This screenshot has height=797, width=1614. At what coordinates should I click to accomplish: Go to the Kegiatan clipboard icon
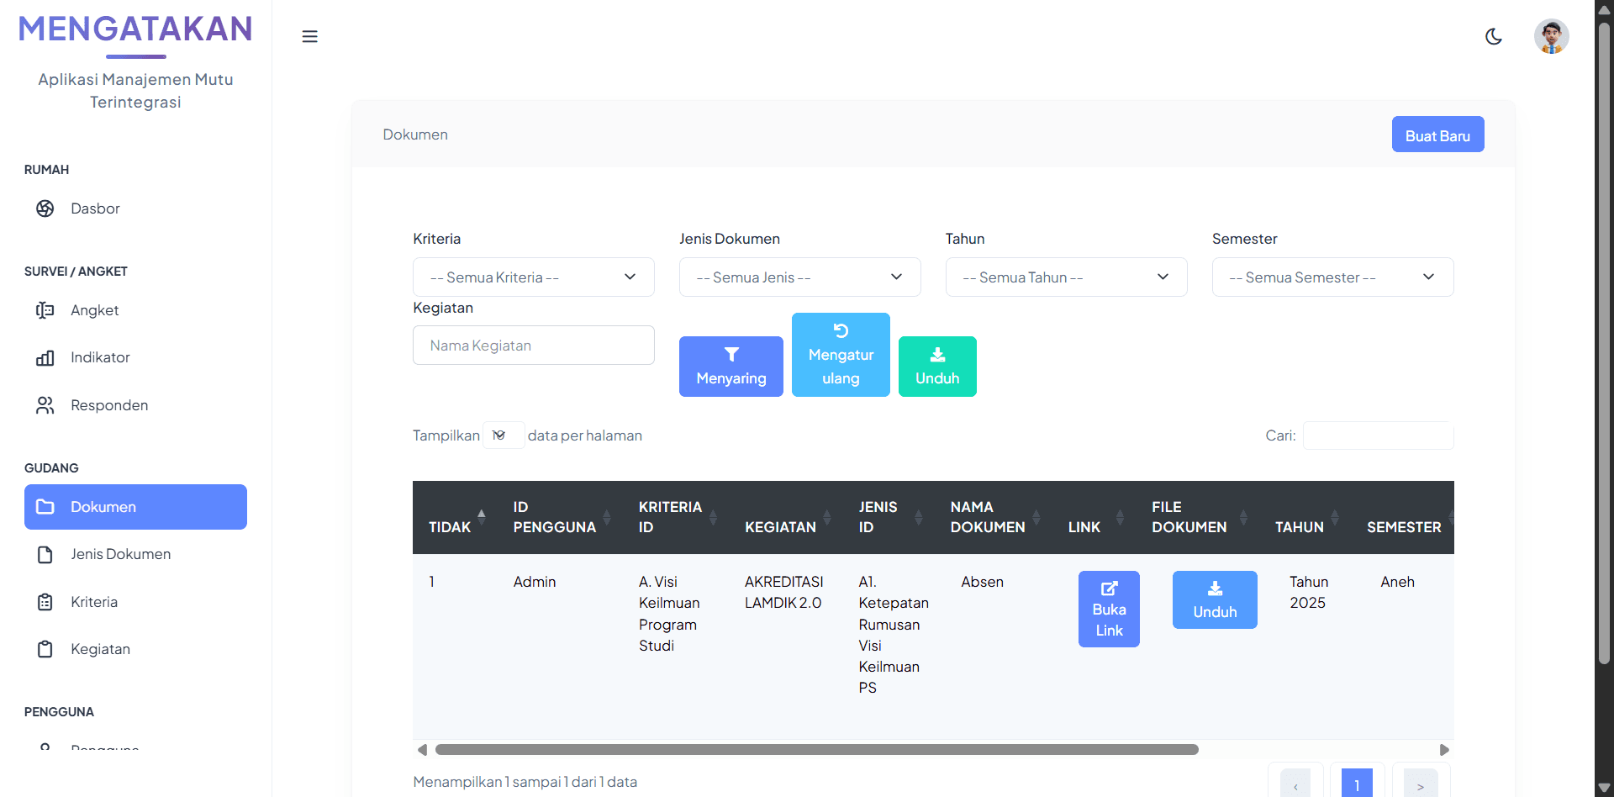45,649
